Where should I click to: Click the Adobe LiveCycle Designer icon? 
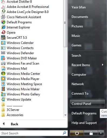tap(3, 12)
